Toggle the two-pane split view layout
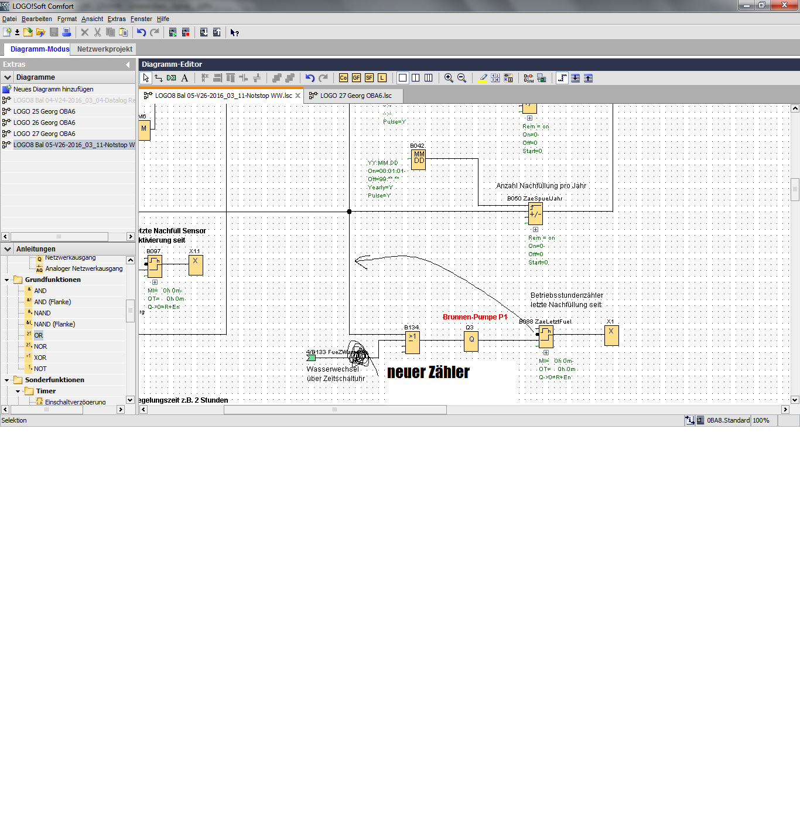Viewport: 800px width, 830px height. point(415,78)
